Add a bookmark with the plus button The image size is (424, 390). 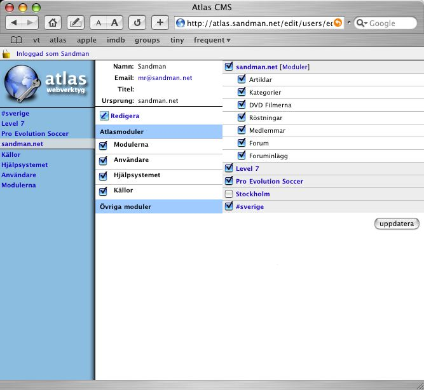(x=160, y=23)
